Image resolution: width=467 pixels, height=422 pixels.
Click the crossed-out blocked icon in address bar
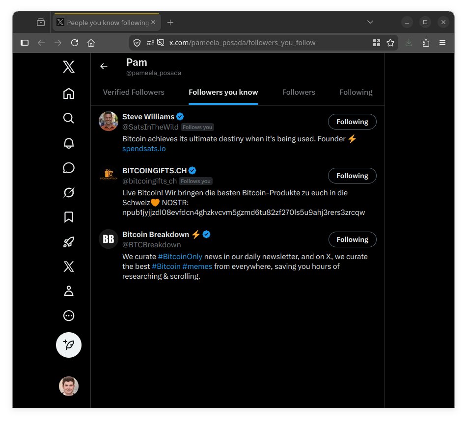161,43
